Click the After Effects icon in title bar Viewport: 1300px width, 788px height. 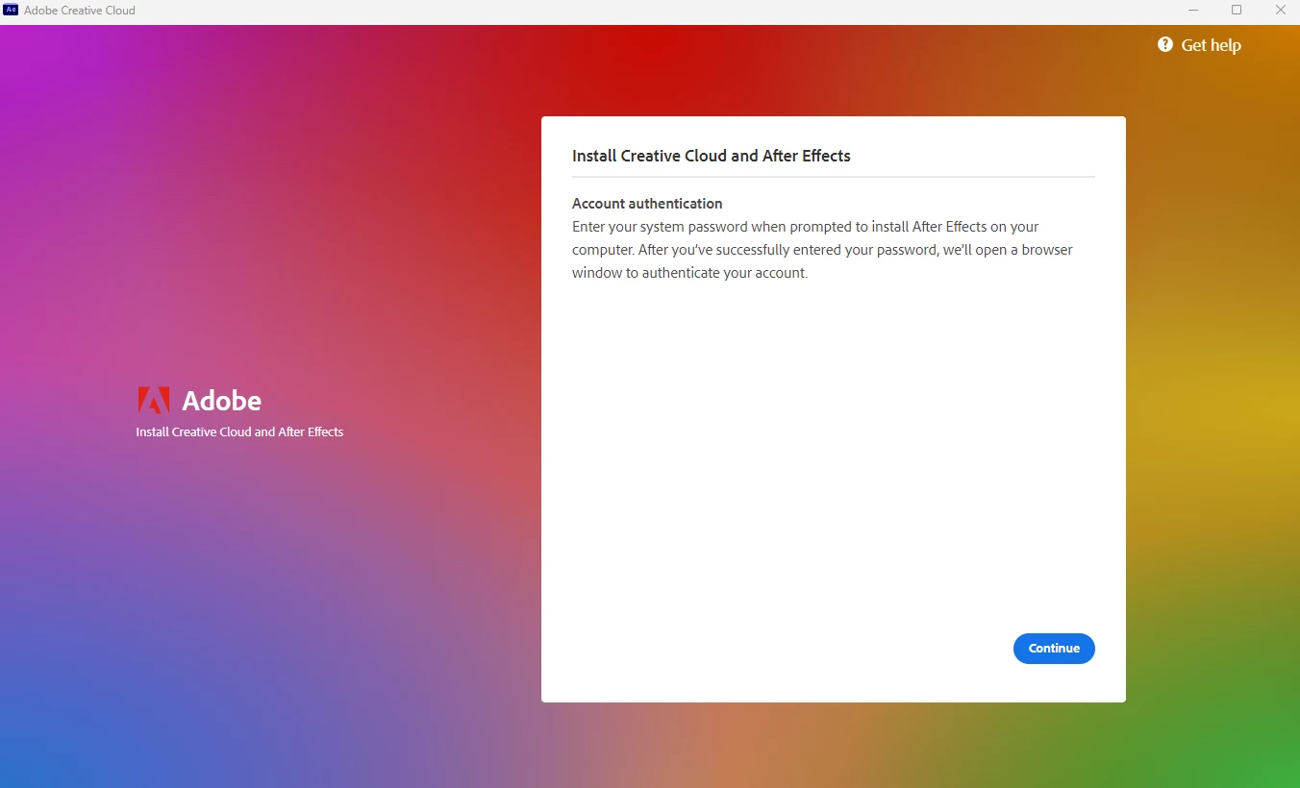pyautogui.click(x=12, y=11)
